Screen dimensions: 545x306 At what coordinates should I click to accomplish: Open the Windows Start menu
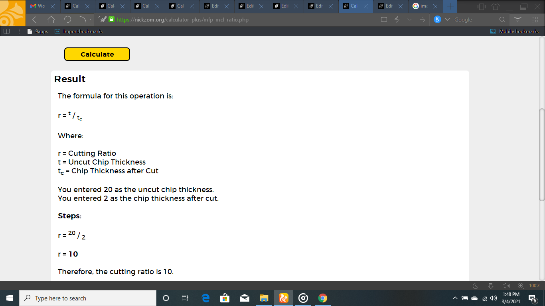click(x=10, y=298)
